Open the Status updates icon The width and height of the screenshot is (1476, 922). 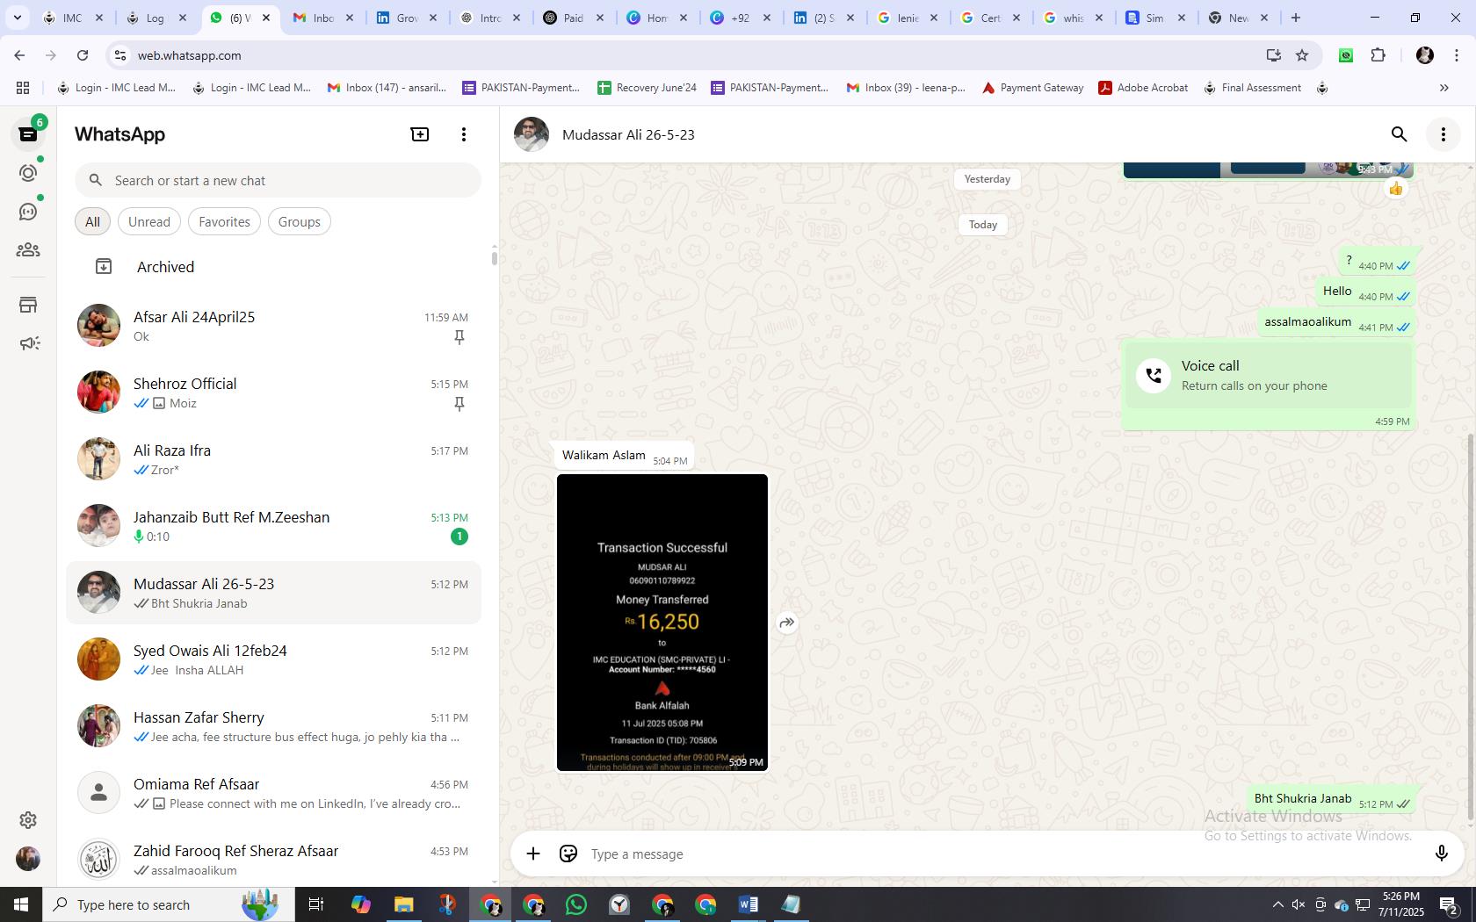coord(28,173)
